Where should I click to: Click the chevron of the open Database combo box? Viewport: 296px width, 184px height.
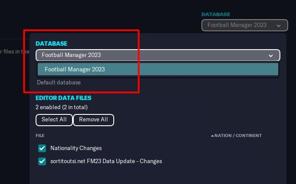tap(271, 56)
